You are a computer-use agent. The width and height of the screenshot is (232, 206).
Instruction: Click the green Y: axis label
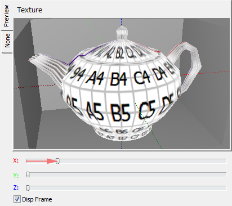click(x=16, y=176)
